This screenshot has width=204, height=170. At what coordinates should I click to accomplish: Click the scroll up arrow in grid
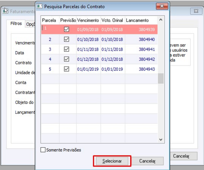(x=161, y=20)
